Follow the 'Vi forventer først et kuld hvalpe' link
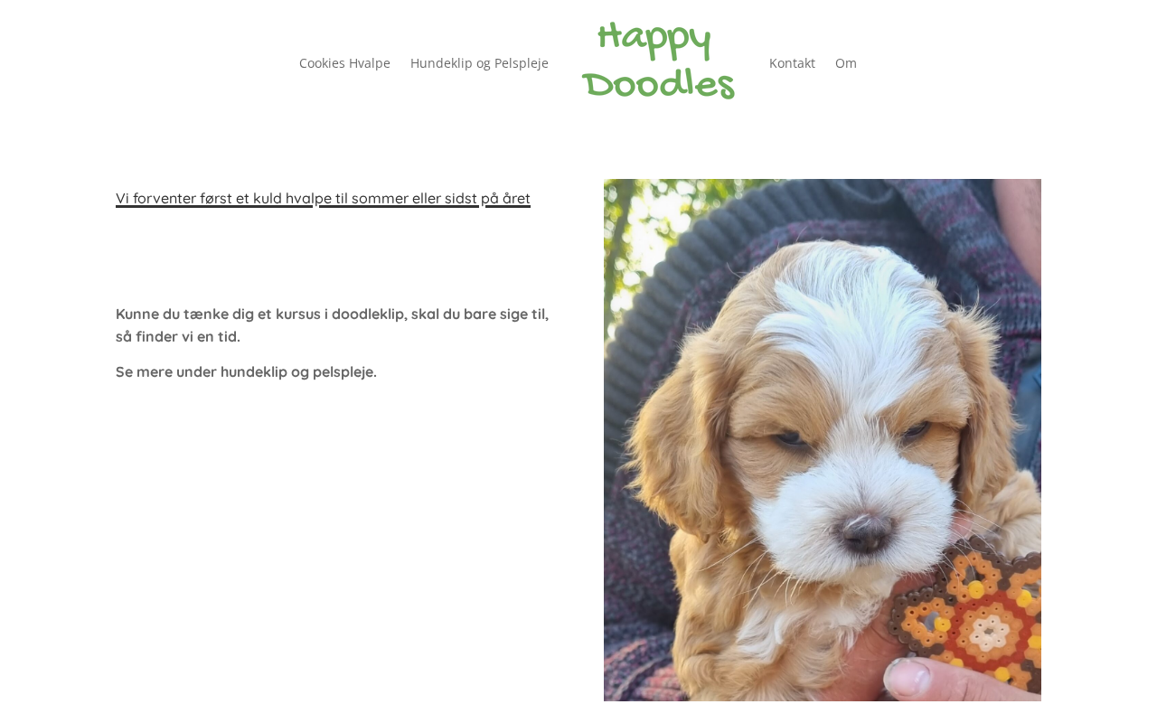This screenshot has width=1157, height=723. 214,198
